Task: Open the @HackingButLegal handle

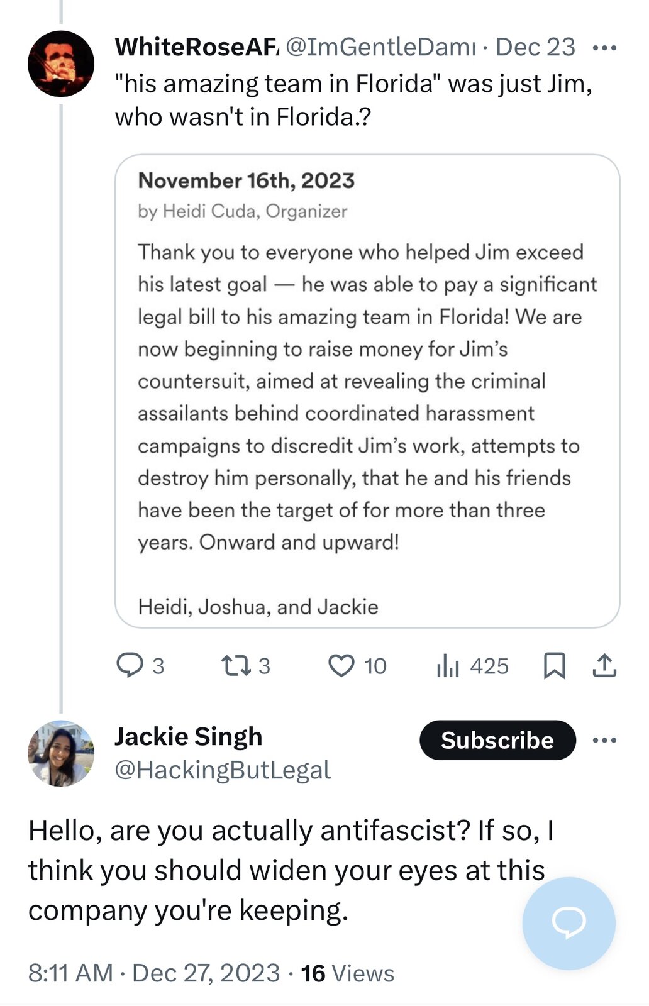Action: [x=223, y=770]
